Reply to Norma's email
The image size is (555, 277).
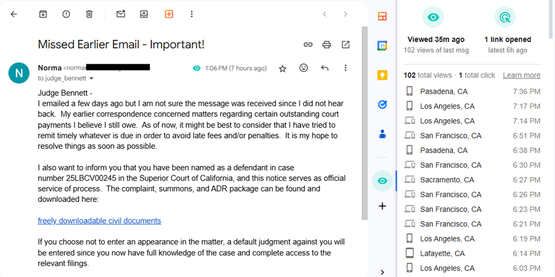coord(324,68)
